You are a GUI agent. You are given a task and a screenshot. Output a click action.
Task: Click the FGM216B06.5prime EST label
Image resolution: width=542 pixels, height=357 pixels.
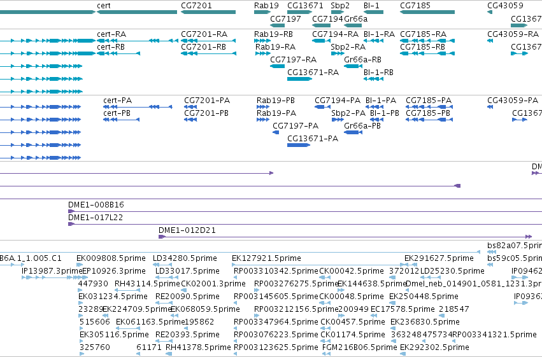(359, 347)
